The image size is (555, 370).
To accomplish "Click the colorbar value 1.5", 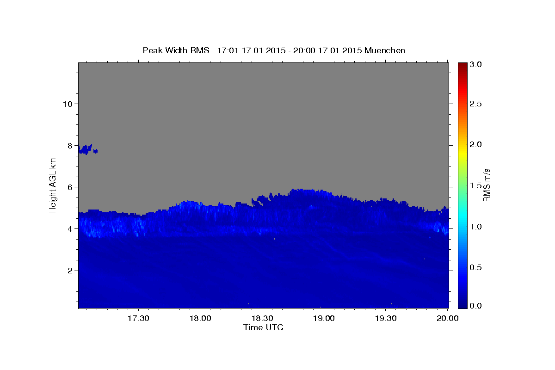I will [476, 185].
